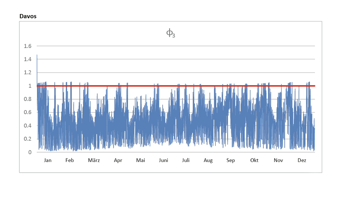Click the 1.2 y-axis label

(28, 73)
